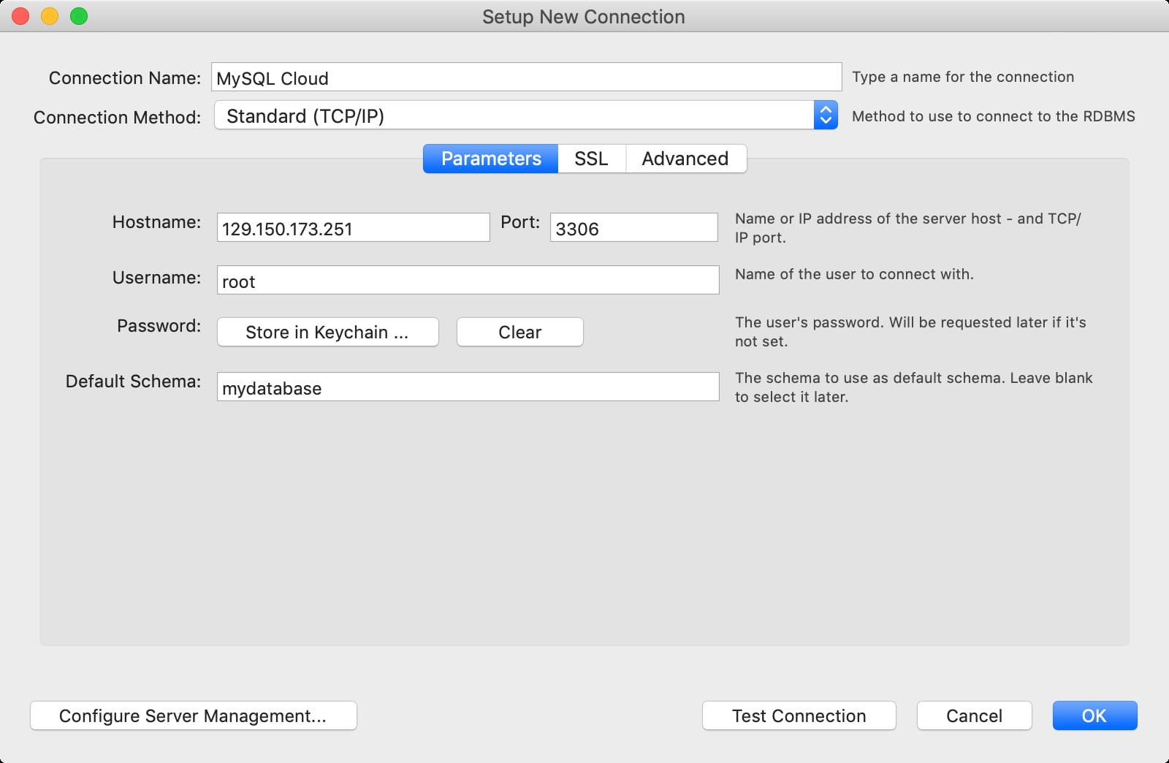Click the Connection Name field
Image resolution: width=1169 pixels, height=763 pixels.
tap(526, 77)
